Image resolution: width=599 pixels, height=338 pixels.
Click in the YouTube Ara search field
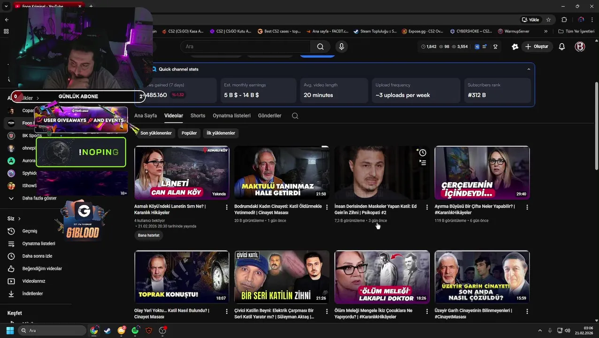246,46
